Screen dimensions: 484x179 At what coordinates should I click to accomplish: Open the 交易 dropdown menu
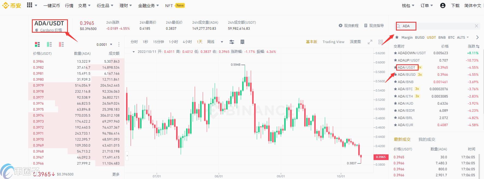click(84, 5)
